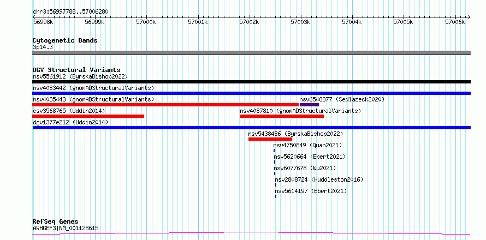Click nsv6548877 (Sedlazeck2020) label
The image size is (486, 240).
tap(342, 99)
